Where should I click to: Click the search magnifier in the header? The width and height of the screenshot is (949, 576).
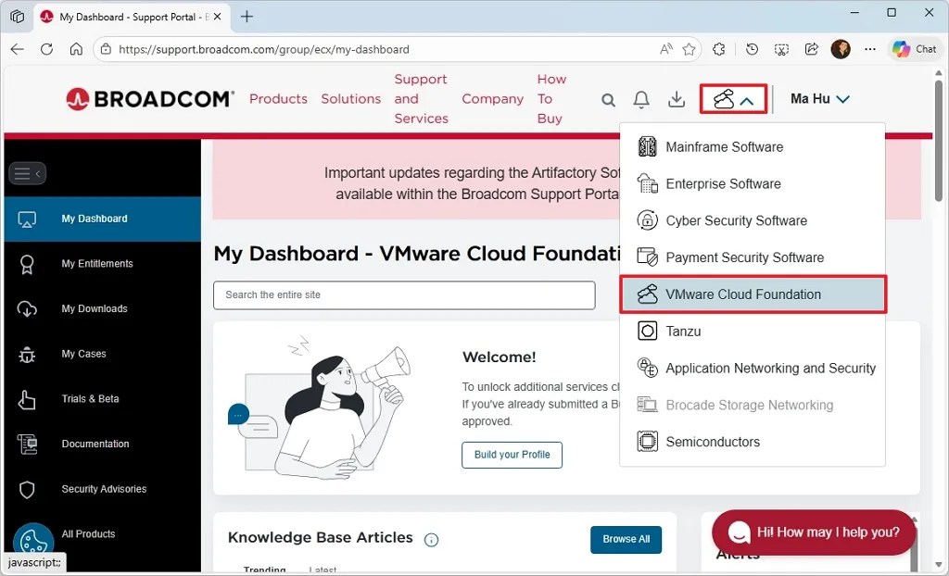point(607,98)
